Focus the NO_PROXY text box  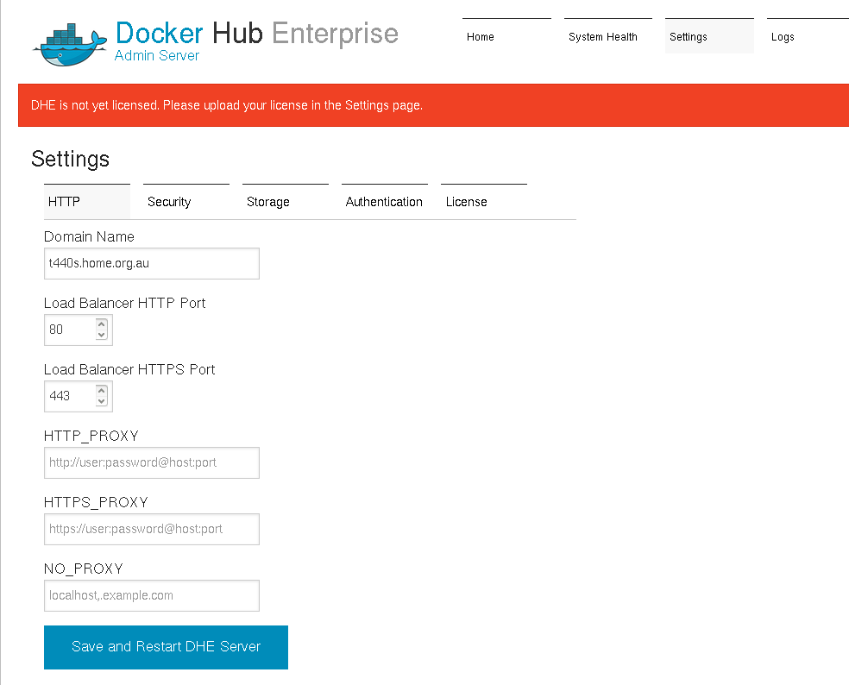151,595
